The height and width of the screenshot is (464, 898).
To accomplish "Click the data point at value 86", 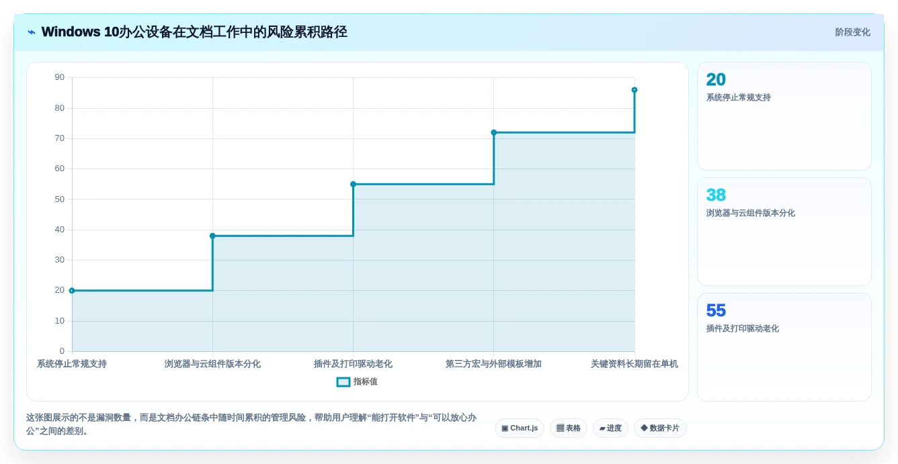I will click(635, 90).
